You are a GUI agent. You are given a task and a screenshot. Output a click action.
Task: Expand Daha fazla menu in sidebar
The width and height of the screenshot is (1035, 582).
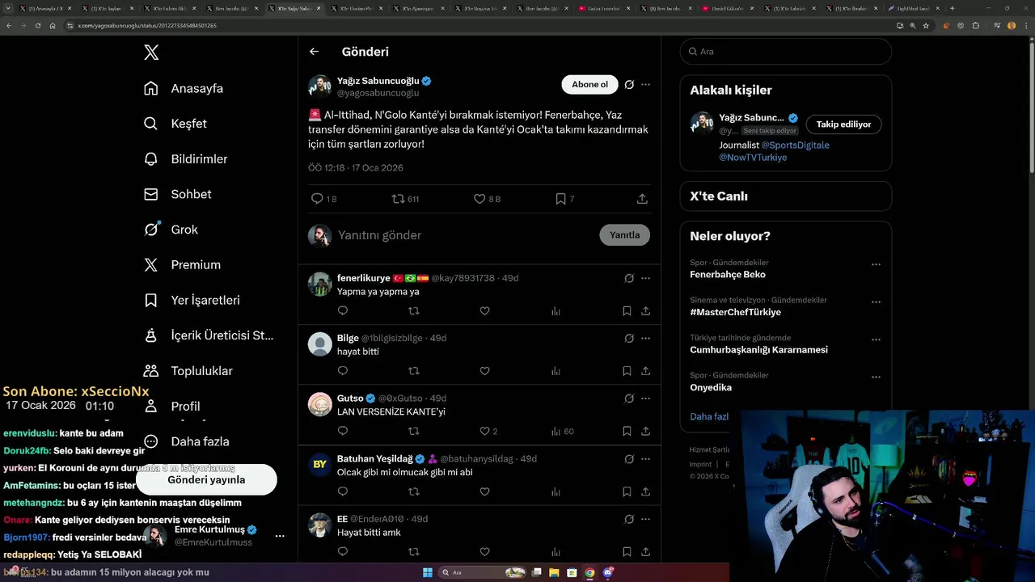[186, 441]
